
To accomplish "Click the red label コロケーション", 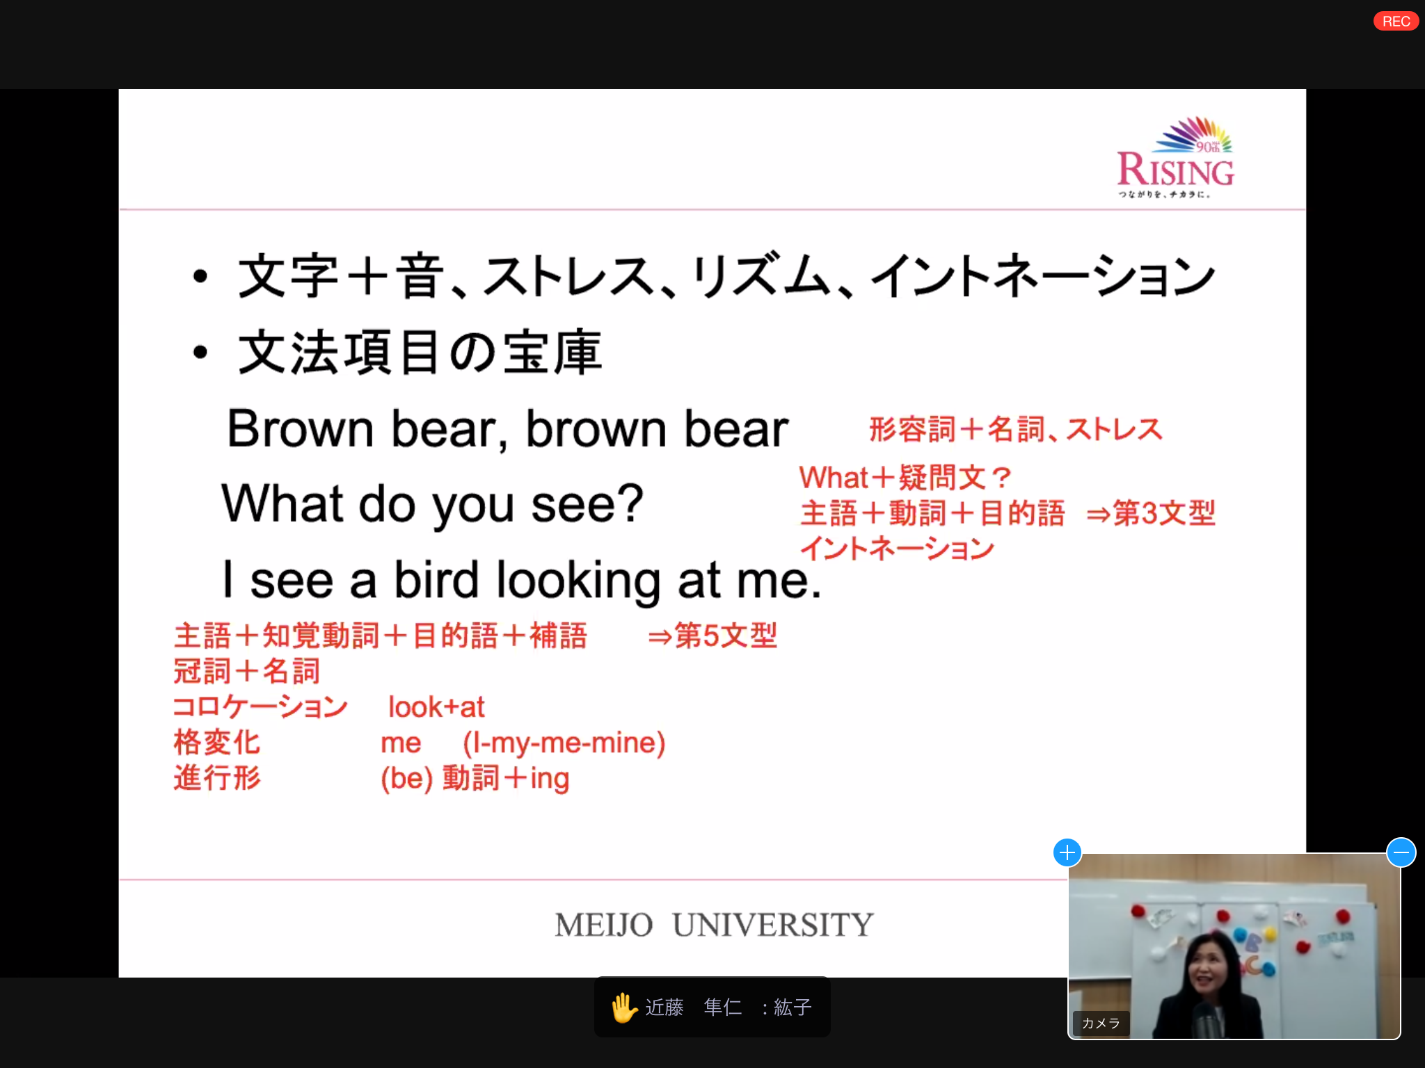I will [260, 707].
